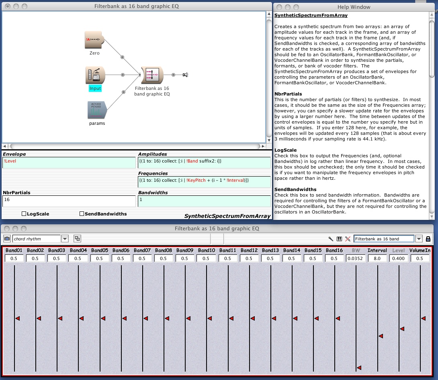Viewport: 438px width, 380px height.
Task: Click the VolumeIn value box
Action: point(420,258)
